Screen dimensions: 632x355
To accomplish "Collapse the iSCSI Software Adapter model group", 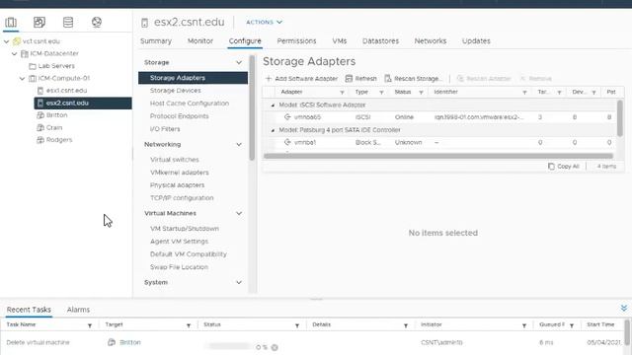I will (273, 106).
